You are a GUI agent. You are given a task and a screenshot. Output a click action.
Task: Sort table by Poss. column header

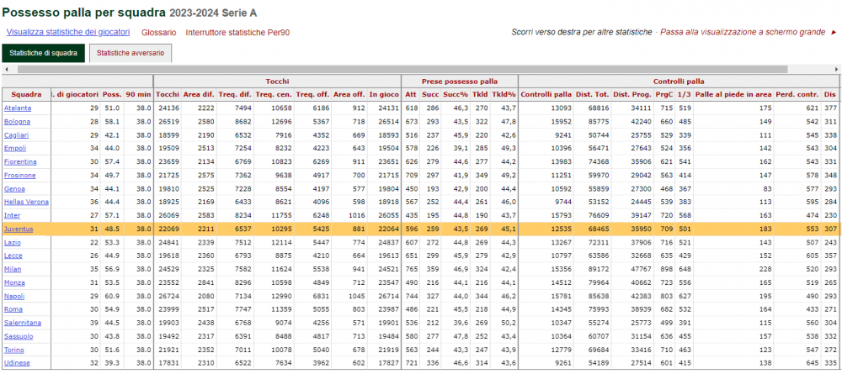click(112, 94)
